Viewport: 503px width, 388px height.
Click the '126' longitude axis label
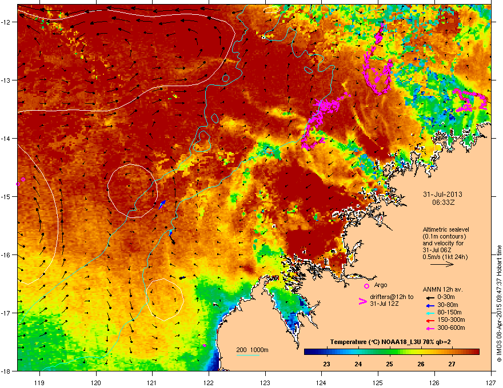pos(434,382)
